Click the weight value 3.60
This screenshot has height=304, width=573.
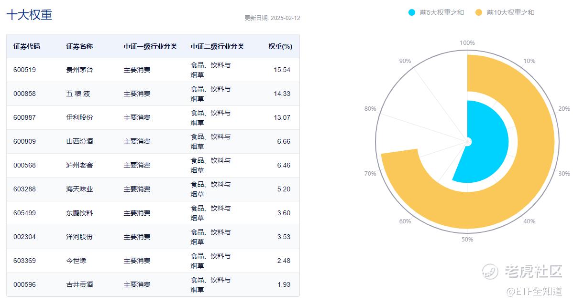click(284, 213)
